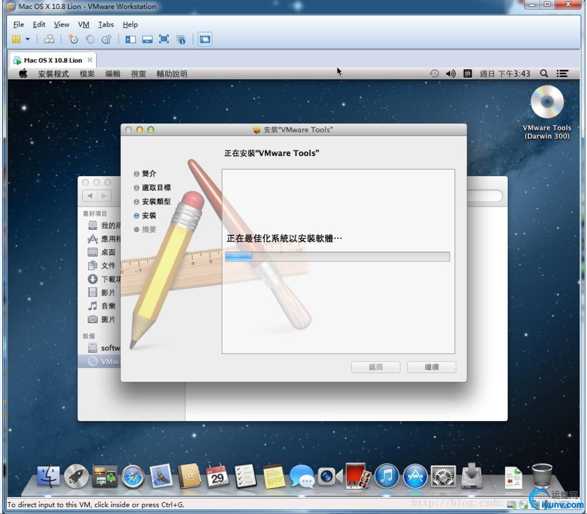Open Mail stamp icon in Dock
587x514 pixels.
point(161,476)
